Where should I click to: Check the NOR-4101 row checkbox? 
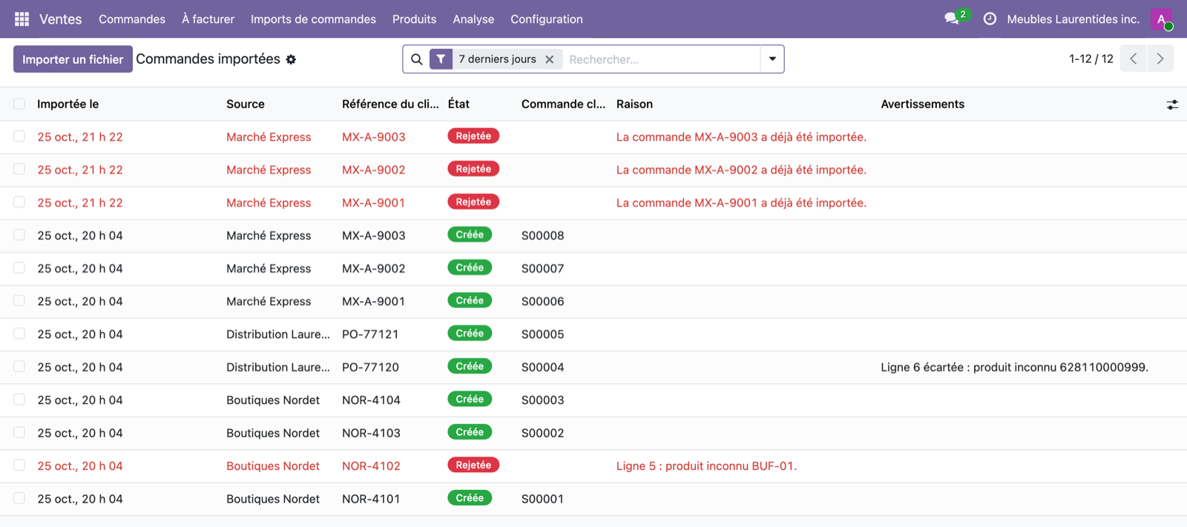(19, 498)
